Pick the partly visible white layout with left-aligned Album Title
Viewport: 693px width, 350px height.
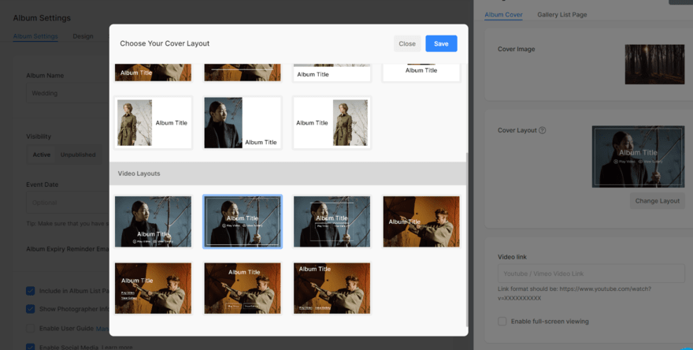pyautogui.click(x=332, y=73)
